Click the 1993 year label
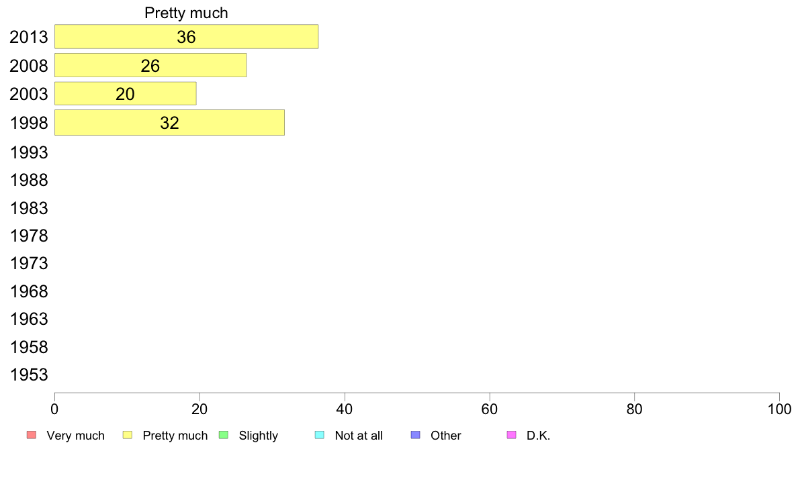Image resolution: width=798 pixels, height=494 pixels. pos(29,152)
